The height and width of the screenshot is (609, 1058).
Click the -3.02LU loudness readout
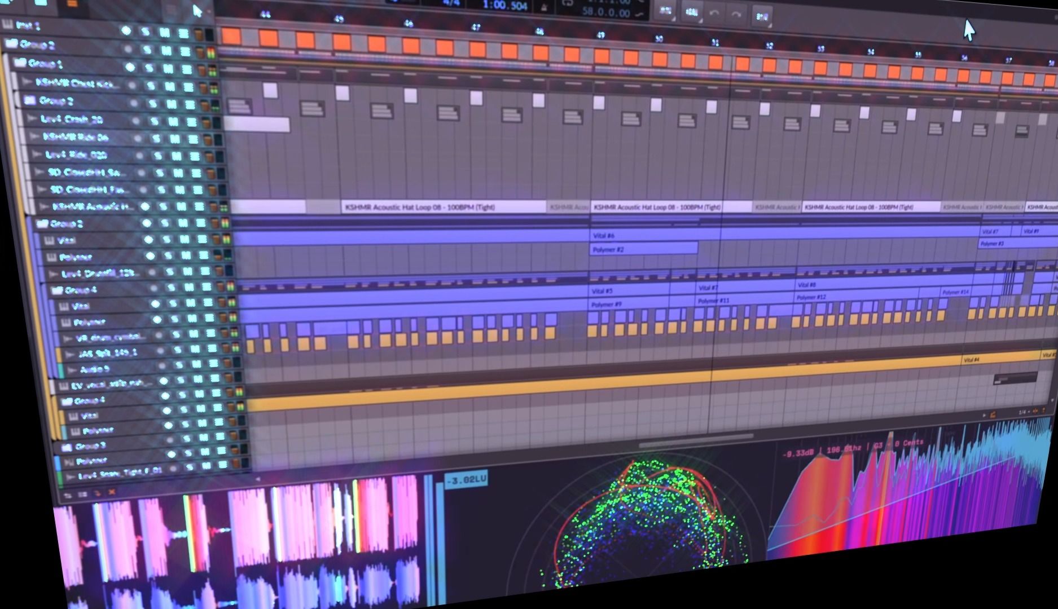tap(466, 480)
